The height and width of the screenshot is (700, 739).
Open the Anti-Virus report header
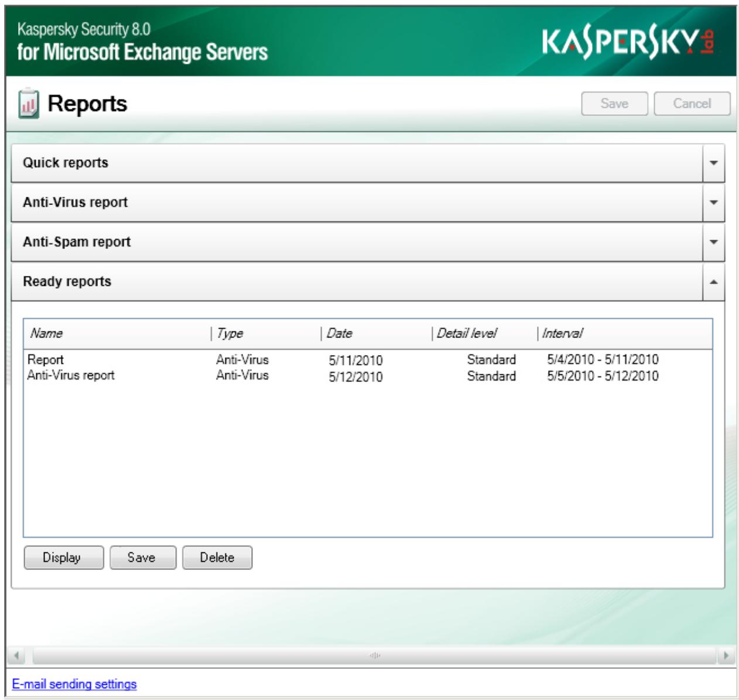tap(357, 202)
